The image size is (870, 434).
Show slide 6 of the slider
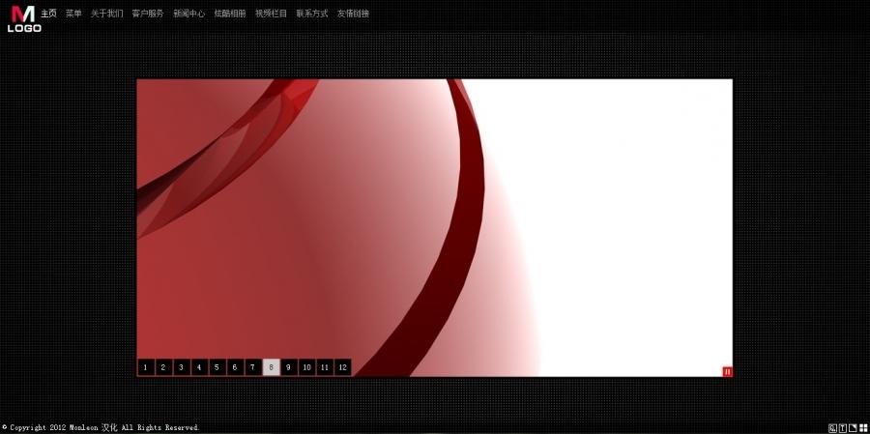click(235, 367)
